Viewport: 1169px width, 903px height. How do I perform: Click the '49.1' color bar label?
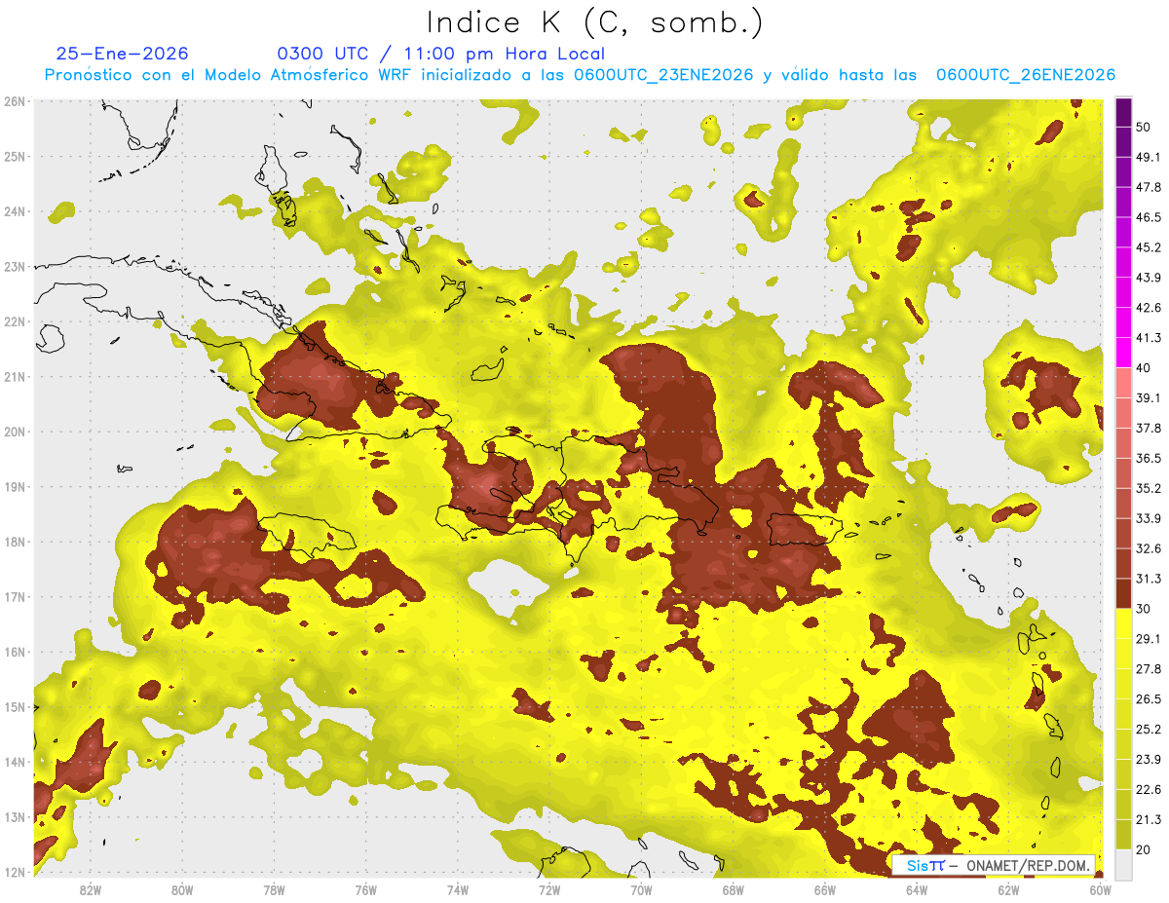(1148, 157)
